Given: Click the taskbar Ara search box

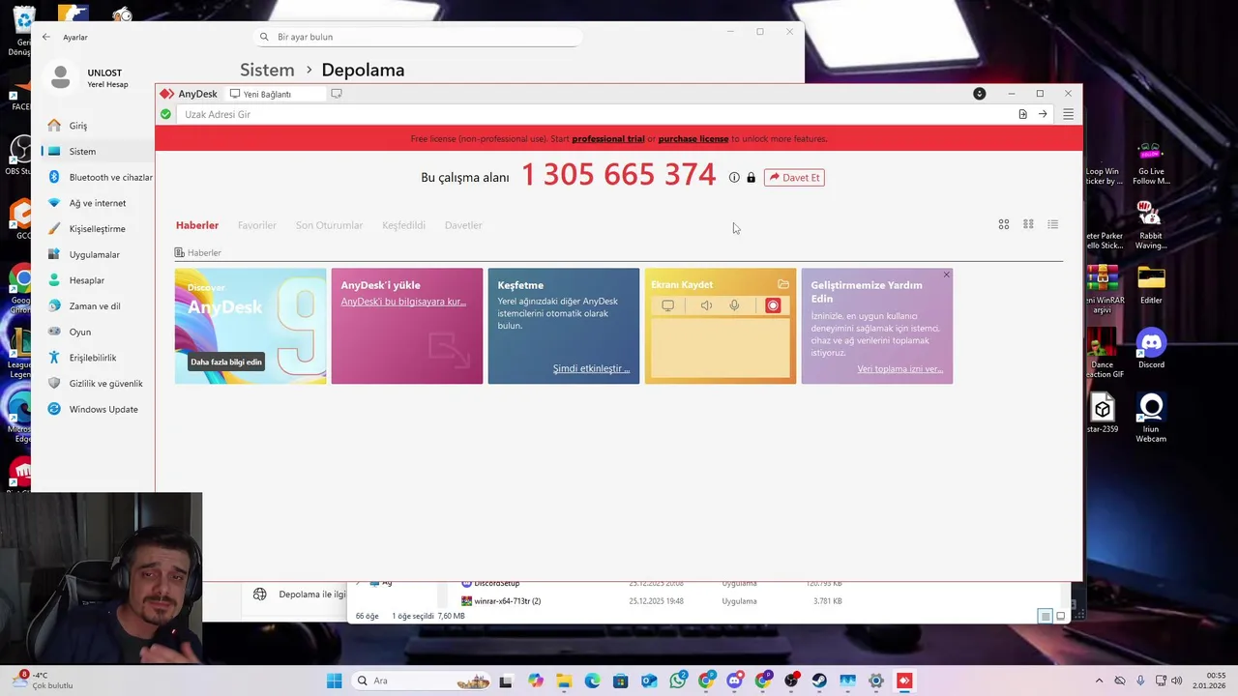Looking at the screenshot, I should click(422, 681).
